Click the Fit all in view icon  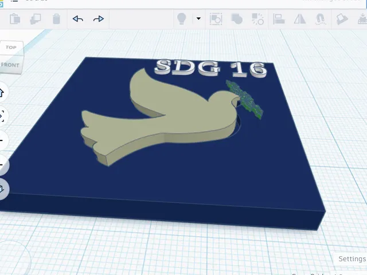coord(2,116)
